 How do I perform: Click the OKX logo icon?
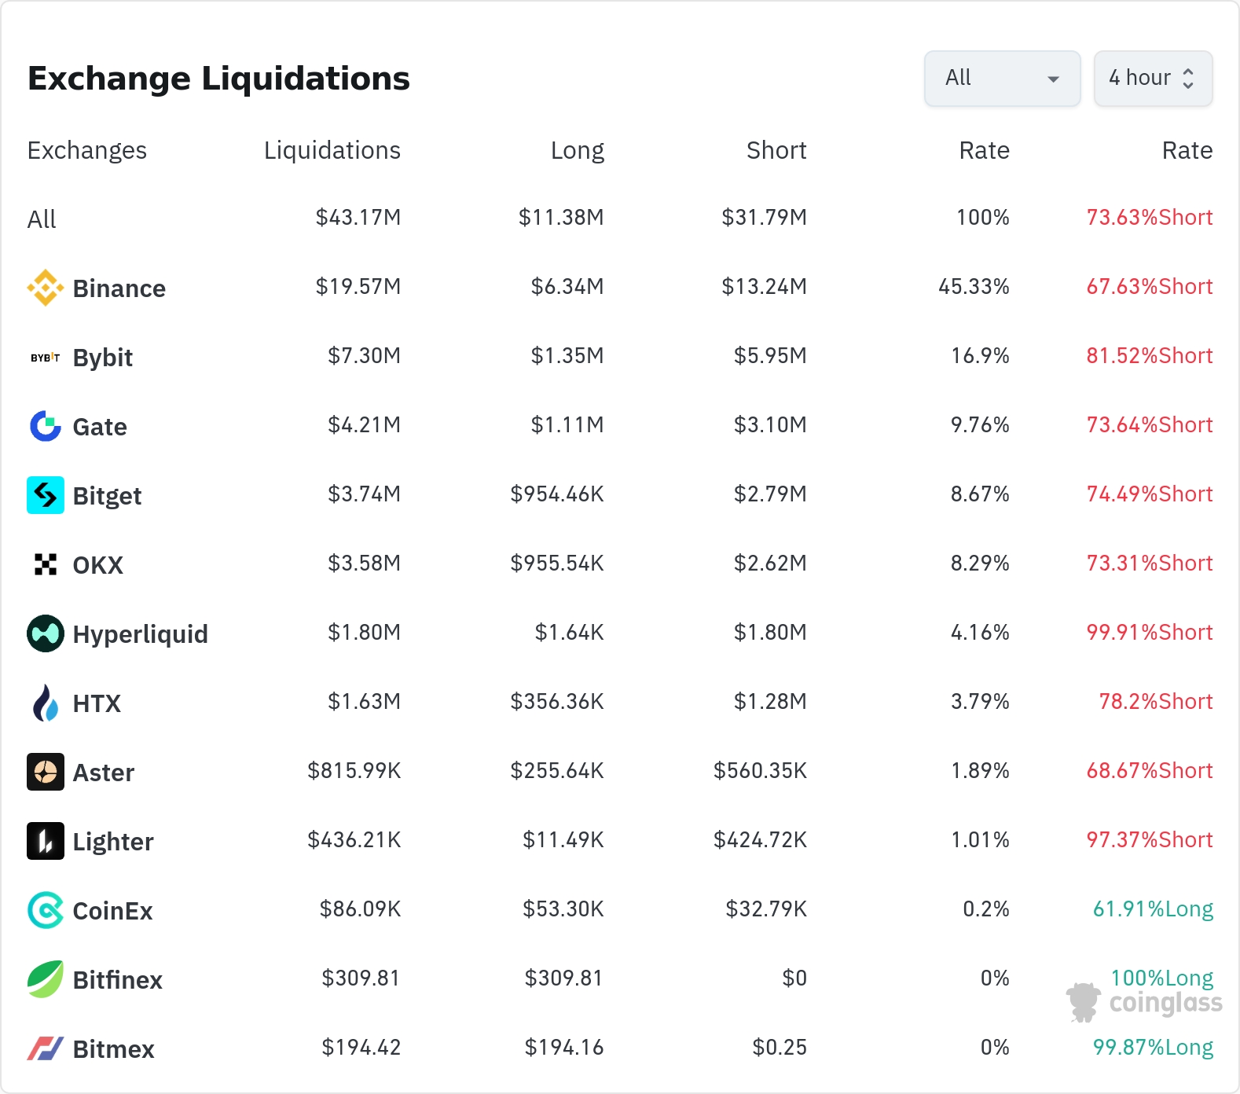click(46, 564)
